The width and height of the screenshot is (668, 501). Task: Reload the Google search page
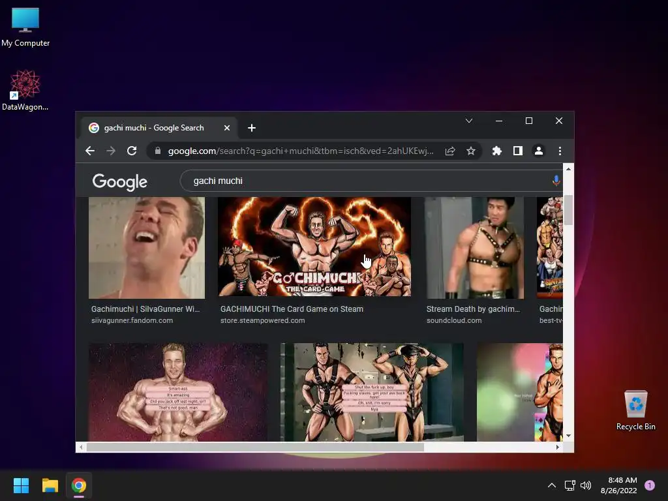tap(132, 151)
